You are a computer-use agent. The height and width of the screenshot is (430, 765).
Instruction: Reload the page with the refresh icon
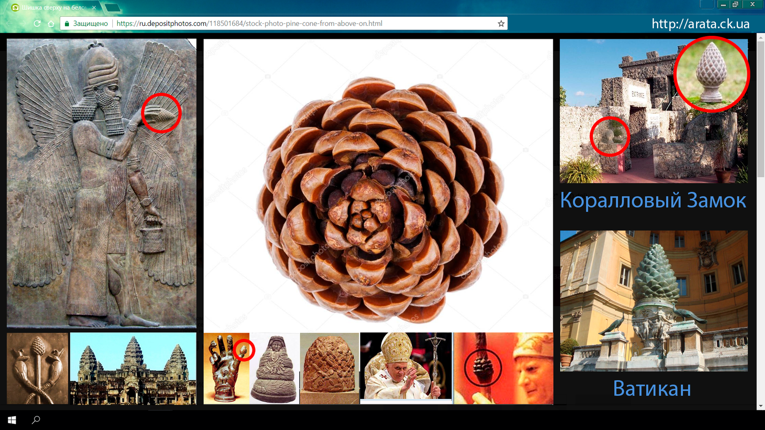coord(37,23)
